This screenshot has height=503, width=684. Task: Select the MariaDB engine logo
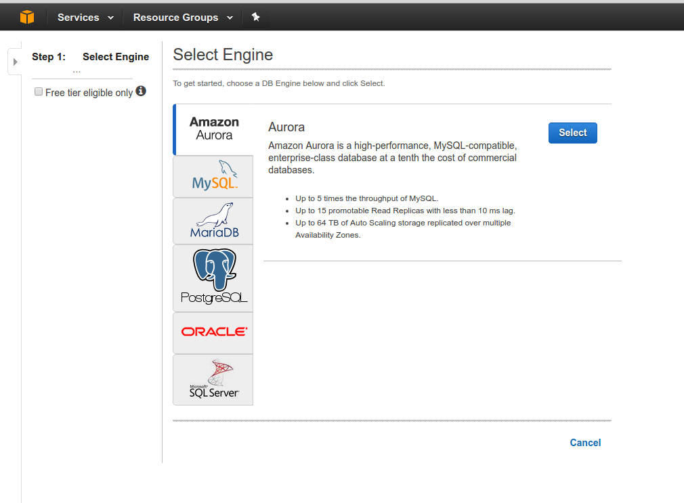click(213, 221)
